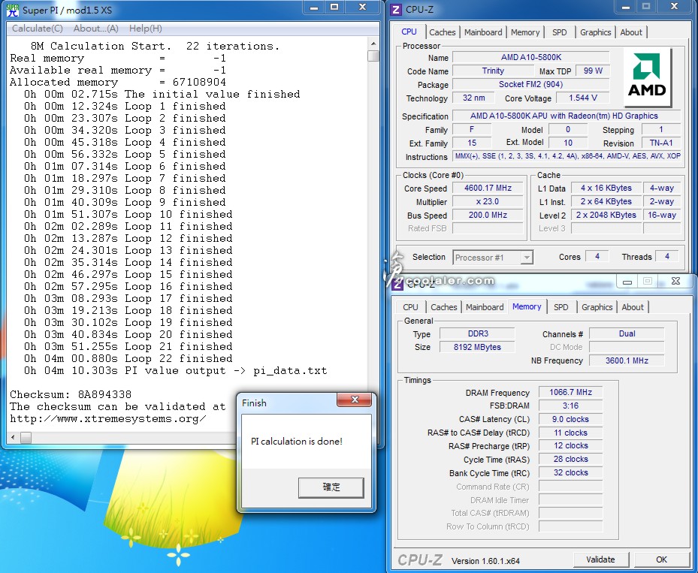The height and width of the screenshot is (573, 698).
Task: Click the Code Name field showing Trinity
Action: [493, 71]
